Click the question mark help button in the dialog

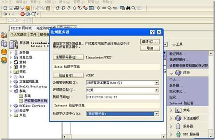[152, 32]
